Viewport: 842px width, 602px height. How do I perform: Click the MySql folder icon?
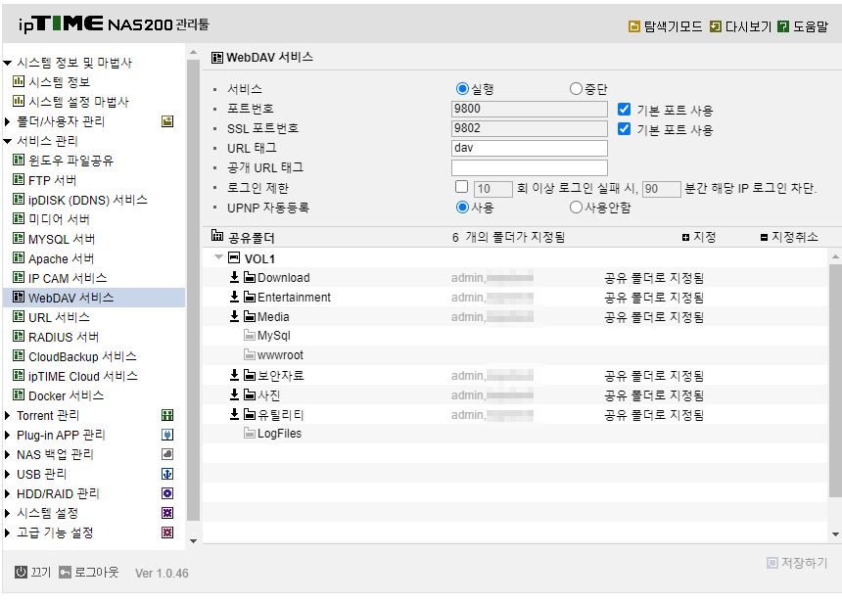pyautogui.click(x=249, y=336)
